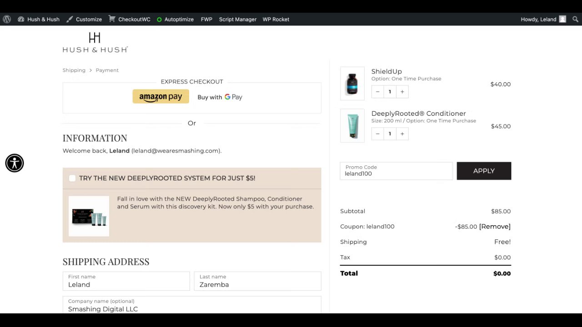Viewport: 582px width, 327px height.
Task: Tick the DeeplyRooted System $5 offer checkbox
Action: coord(72,178)
